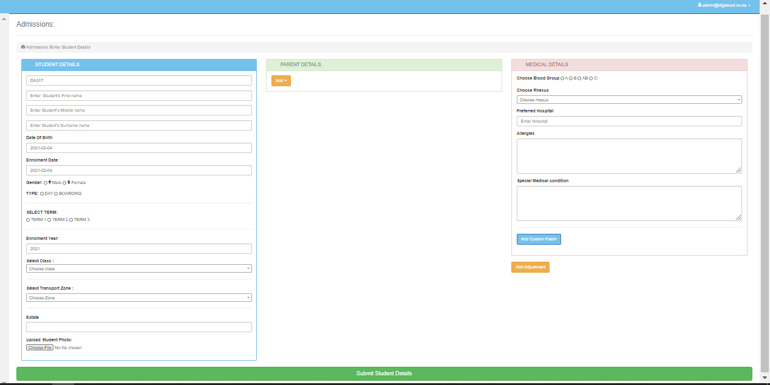The width and height of the screenshot is (770, 385).
Task: Click the Add Custom Field+ button
Action: (539, 239)
